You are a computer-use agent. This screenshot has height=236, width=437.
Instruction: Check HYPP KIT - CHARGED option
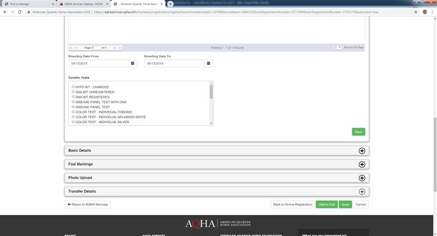pos(73,87)
